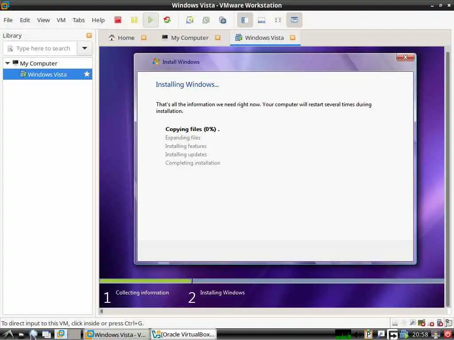Open the Library search filter dropdown
Image resolution: width=454 pixels, height=340 pixels.
(x=85, y=48)
